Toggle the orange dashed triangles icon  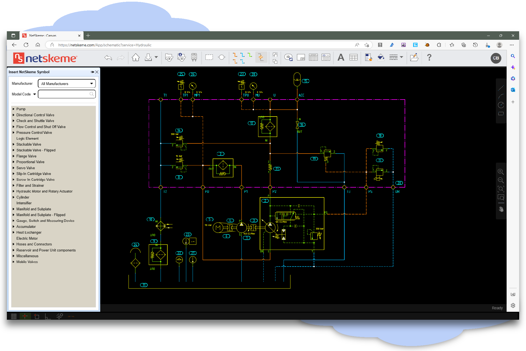point(71,316)
